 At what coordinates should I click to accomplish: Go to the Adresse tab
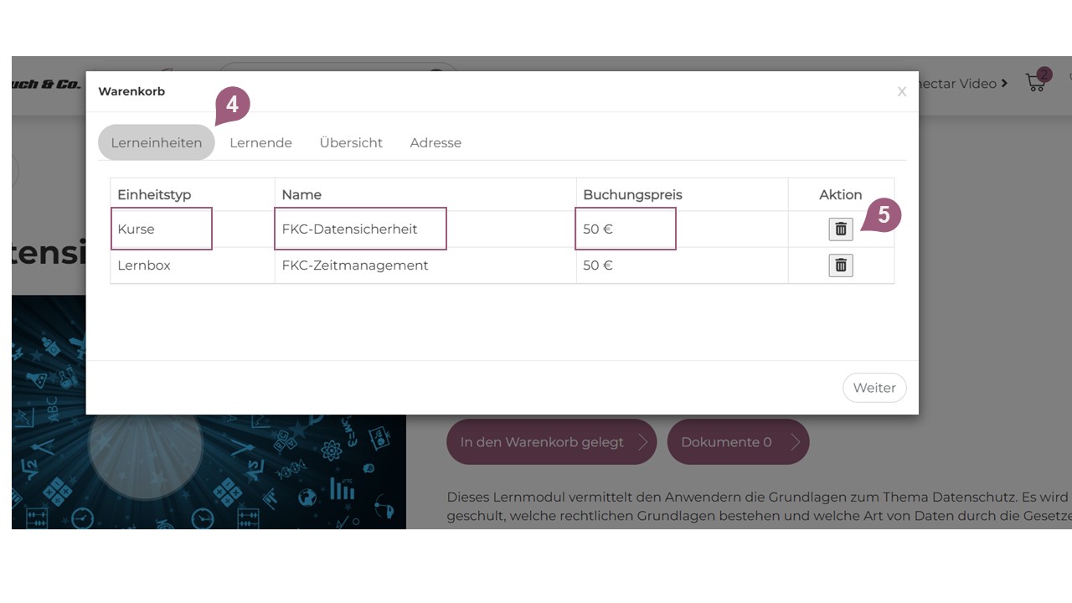coord(435,142)
